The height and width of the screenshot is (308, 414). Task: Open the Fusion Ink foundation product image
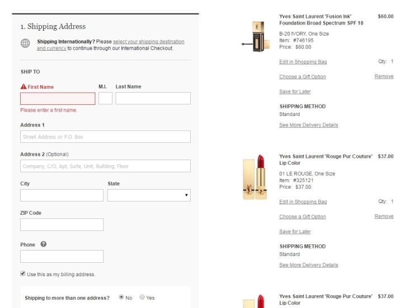[x=256, y=36]
